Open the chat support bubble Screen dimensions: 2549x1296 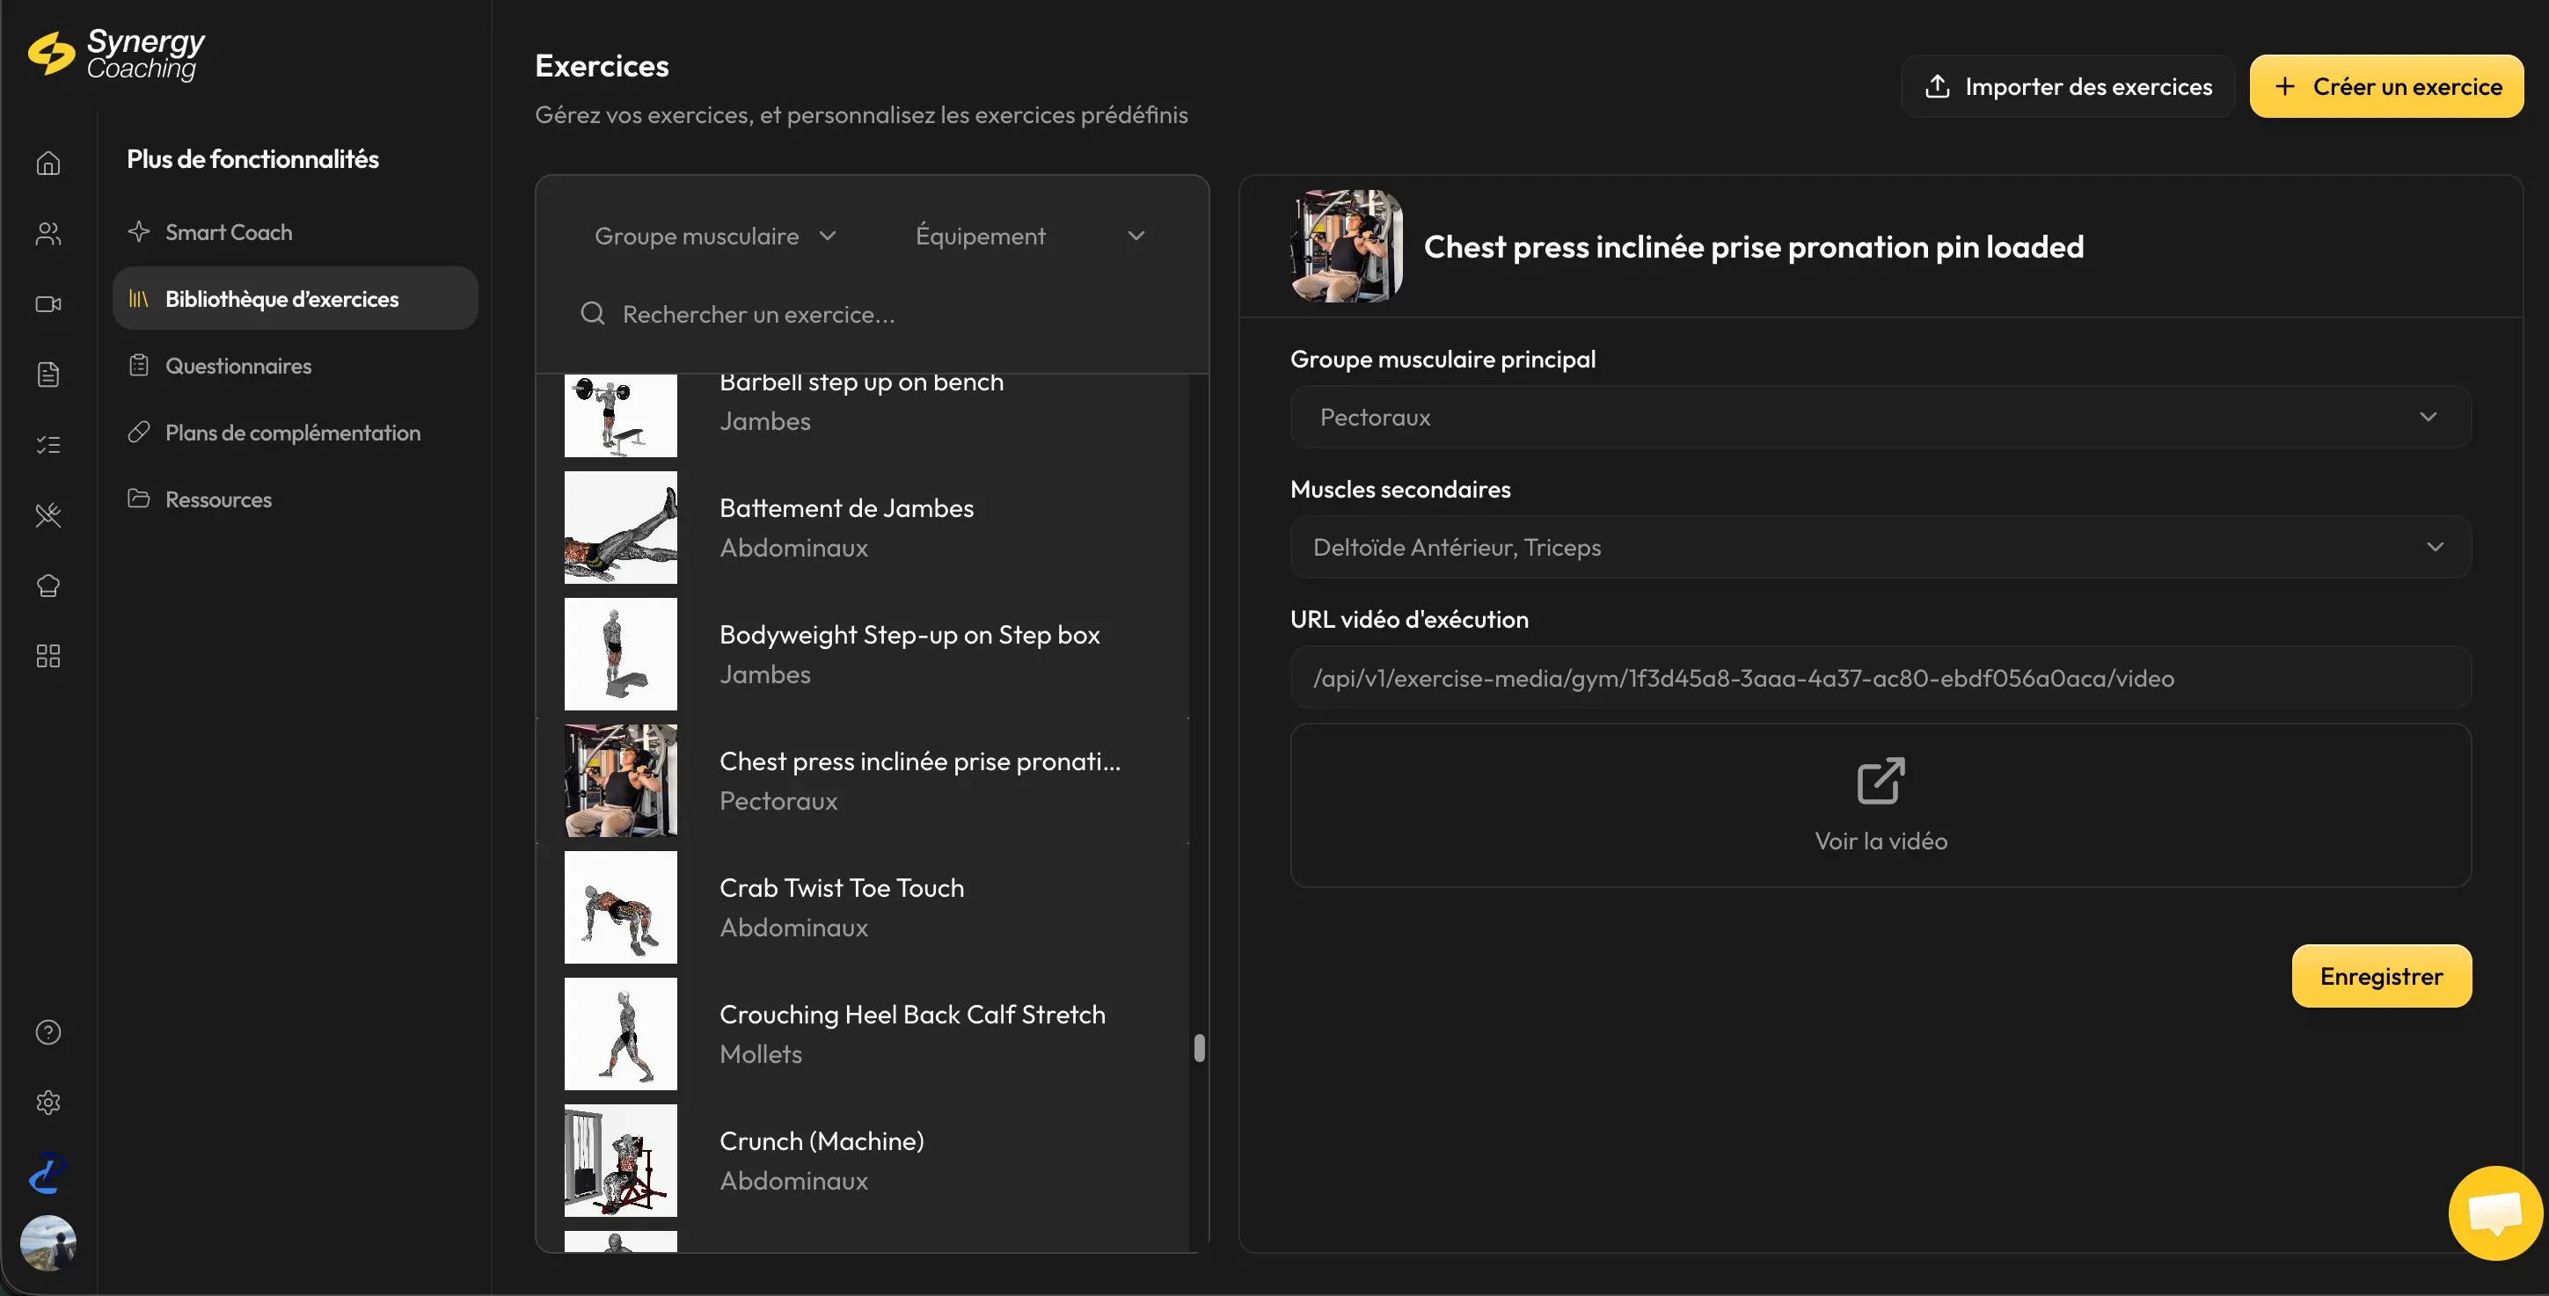(x=2494, y=1212)
